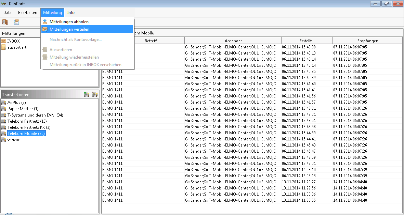Click the truck icon beside Telekom Festnetz KK
This screenshot has width=404, height=215.
tap(4, 127)
